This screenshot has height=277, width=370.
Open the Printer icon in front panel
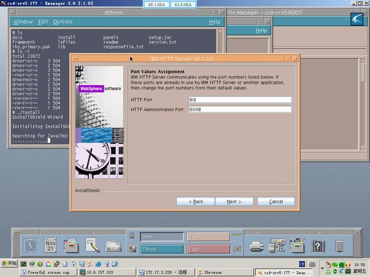[256, 244]
